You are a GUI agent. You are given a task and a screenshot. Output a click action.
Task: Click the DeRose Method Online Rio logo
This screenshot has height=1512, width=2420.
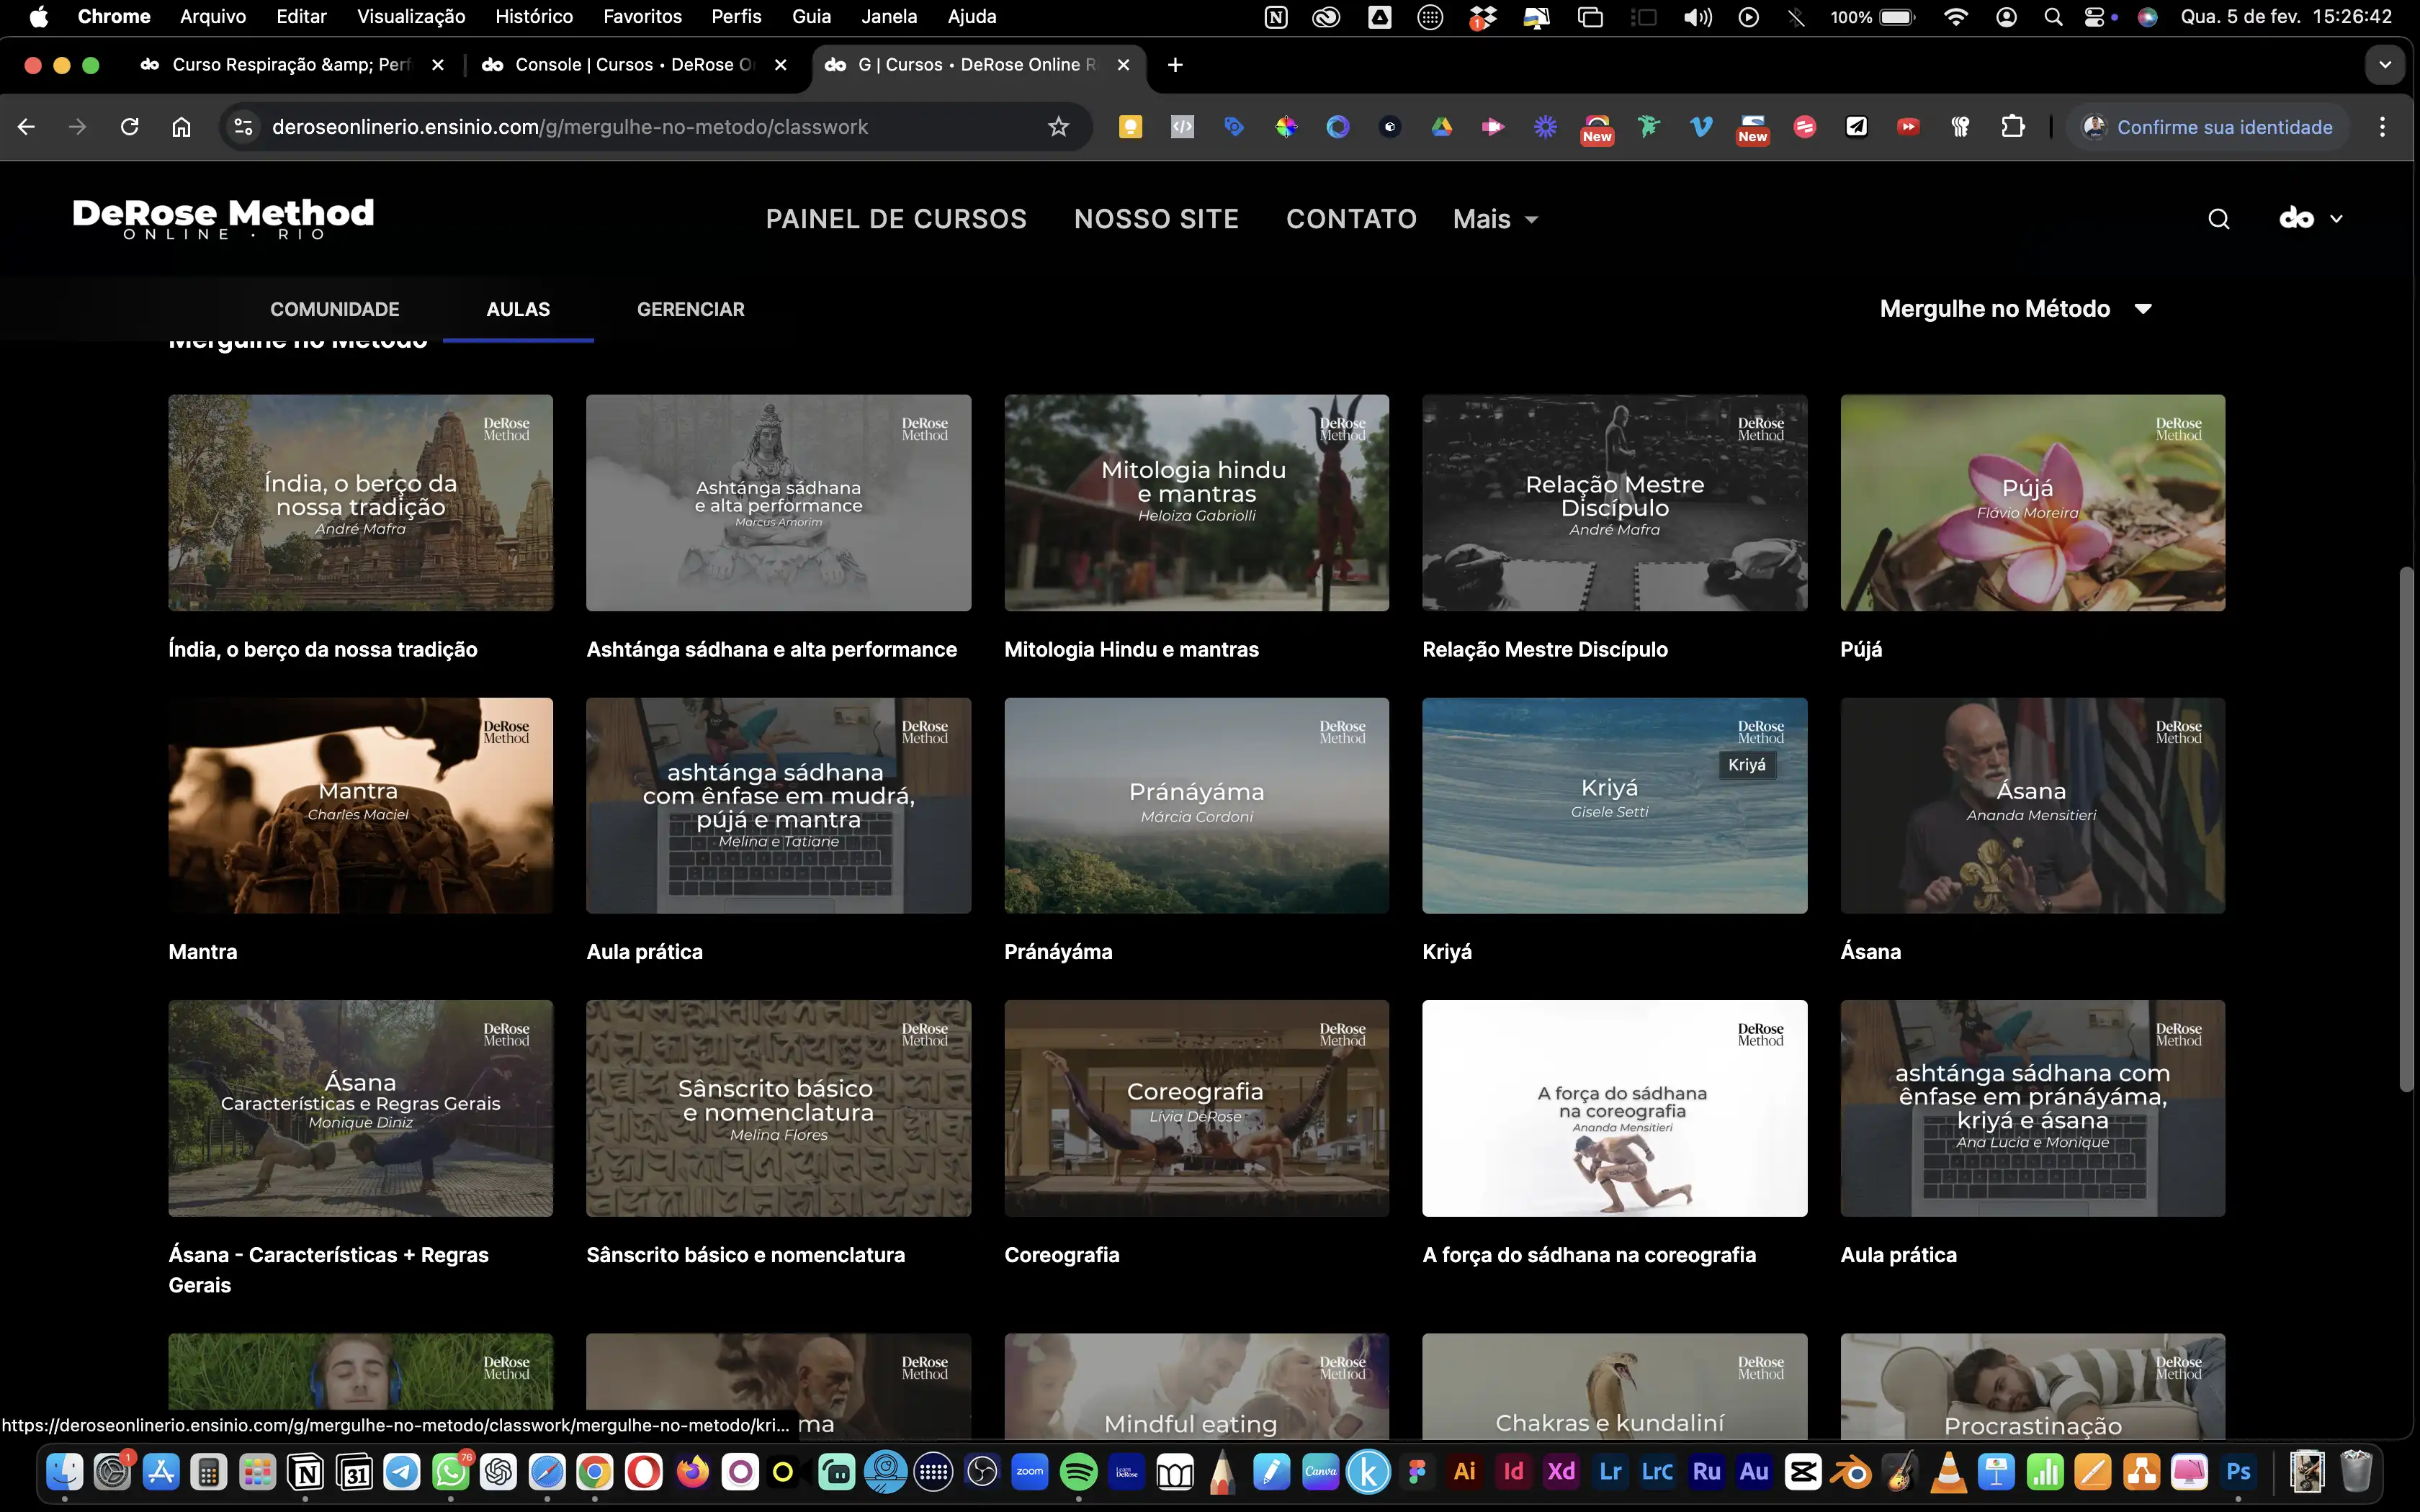tap(223, 218)
